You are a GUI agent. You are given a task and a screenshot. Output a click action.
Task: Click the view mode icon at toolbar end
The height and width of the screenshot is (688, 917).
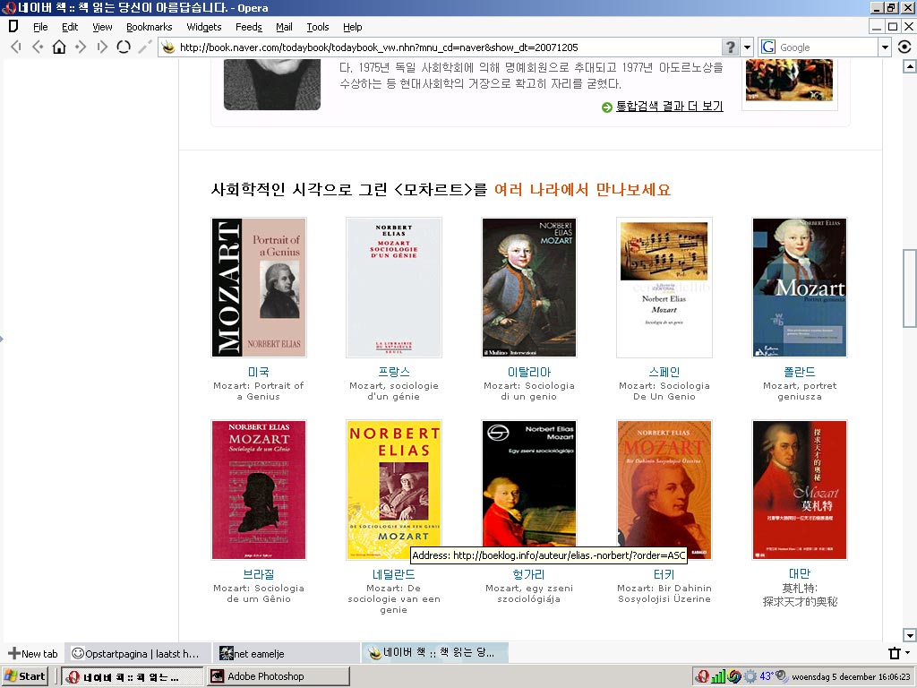(904, 47)
